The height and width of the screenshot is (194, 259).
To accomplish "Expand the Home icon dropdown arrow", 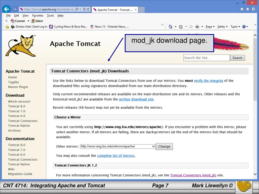I will [x=176, y=27].
